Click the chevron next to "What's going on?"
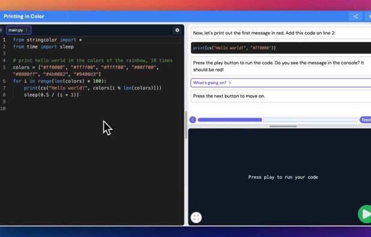The image size is (371, 237). [230, 83]
